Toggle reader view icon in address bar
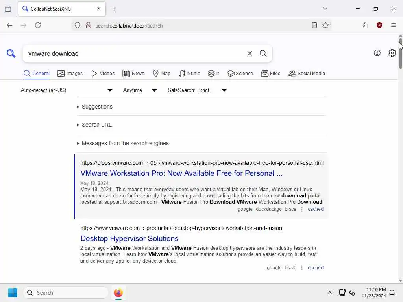This screenshot has height=302, width=403. point(314,25)
